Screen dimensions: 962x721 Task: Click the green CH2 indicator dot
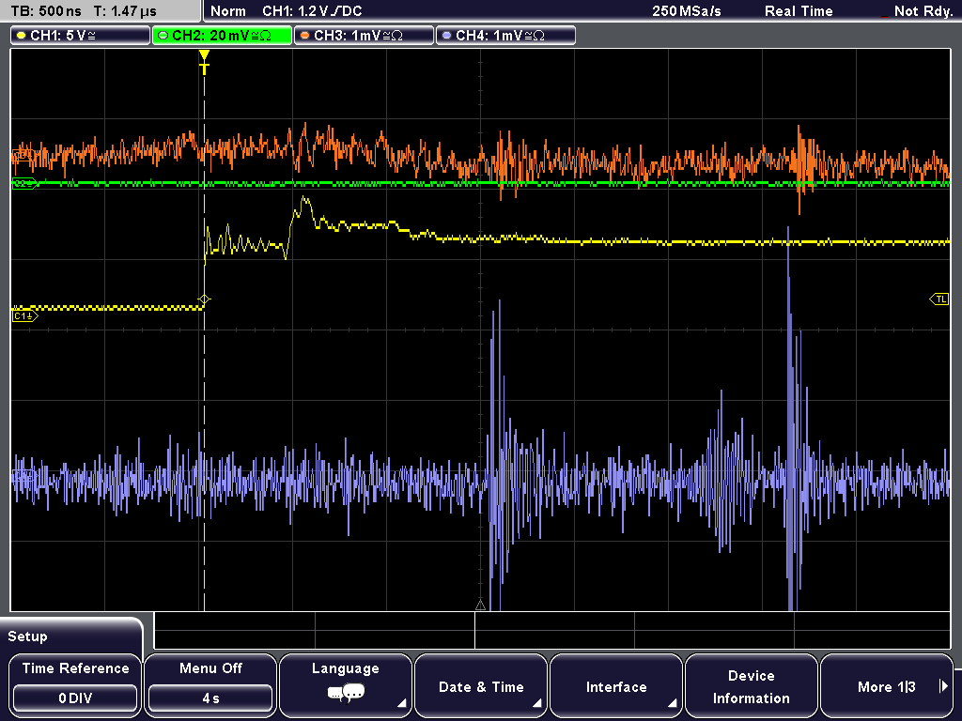(x=163, y=36)
